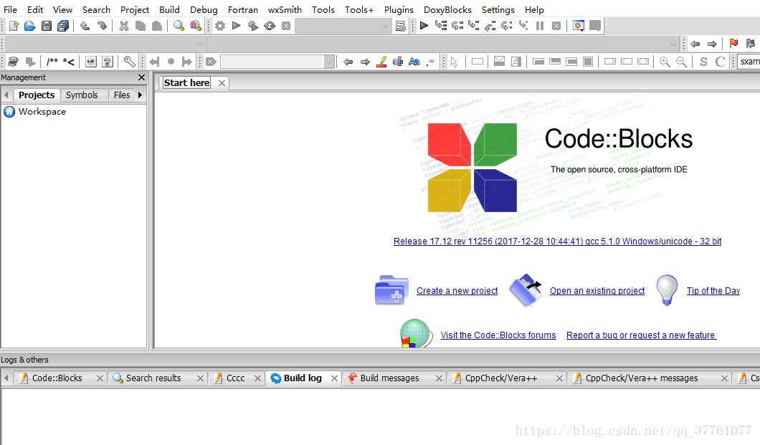
Task: Click the Doxygen line comment *< icon
Action: point(68,62)
